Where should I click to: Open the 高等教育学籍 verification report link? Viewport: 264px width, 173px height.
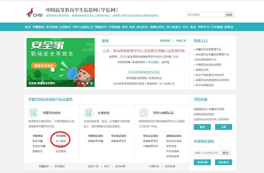[x=96, y=141]
